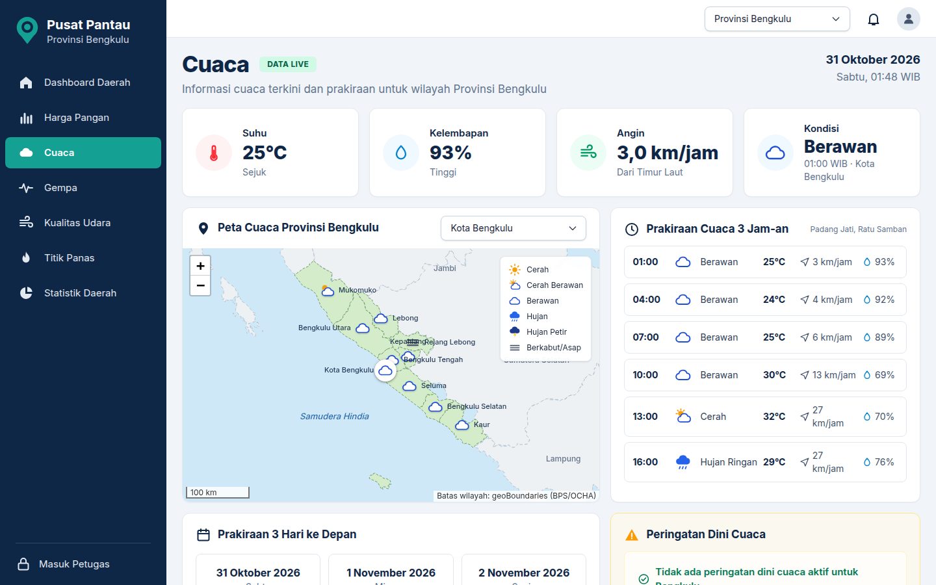936x585 pixels.
Task: Click the Bengkulu Selatan cloud marker
Action: coord(435,407)
